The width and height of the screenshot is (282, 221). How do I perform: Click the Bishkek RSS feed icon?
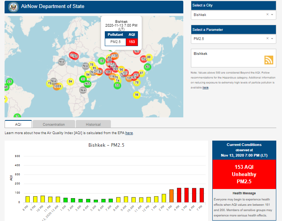[x=269, y=60]
